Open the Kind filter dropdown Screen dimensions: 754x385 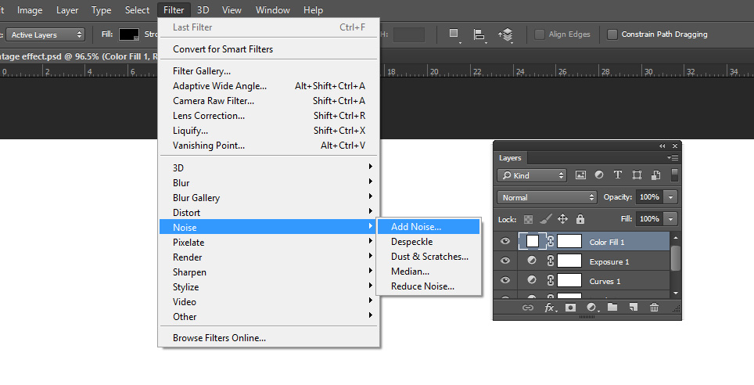point(532,175)
